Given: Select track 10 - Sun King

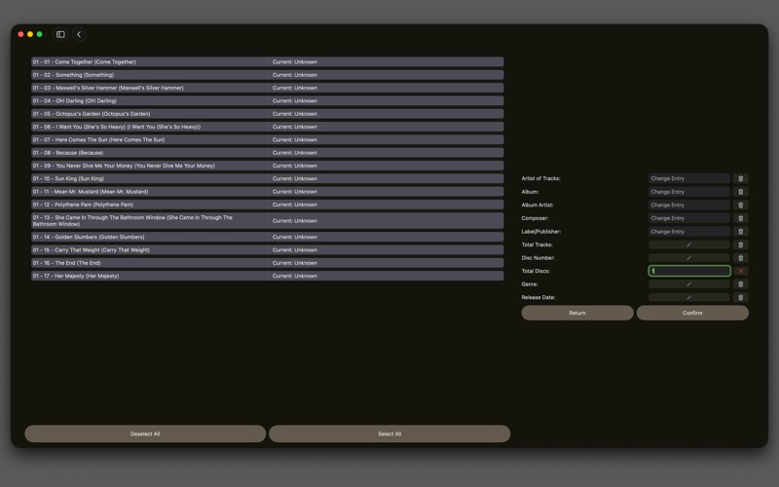Looking at the screenshot, I should click(267, 178).
